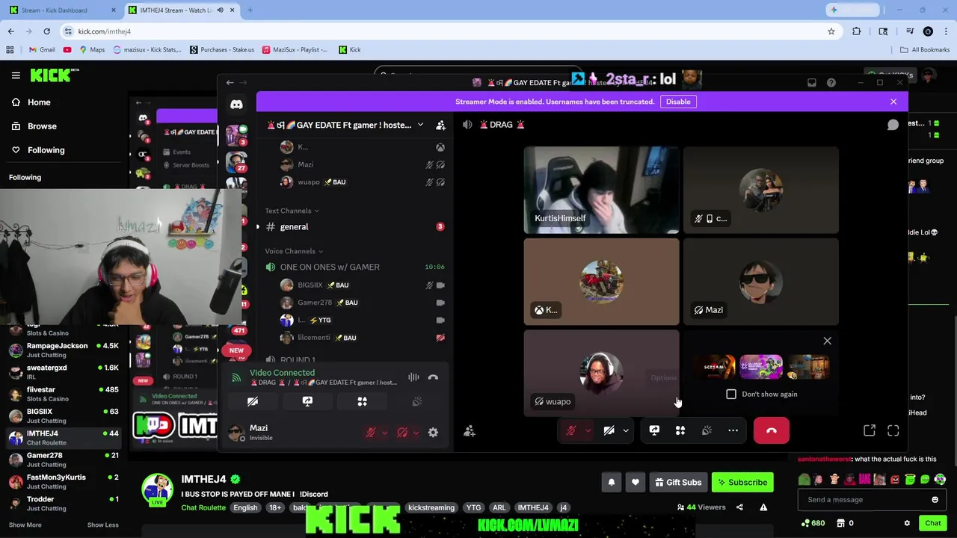957x538 pixels.
Task: Collapse Text Channels category
Action: pos(292,211)
